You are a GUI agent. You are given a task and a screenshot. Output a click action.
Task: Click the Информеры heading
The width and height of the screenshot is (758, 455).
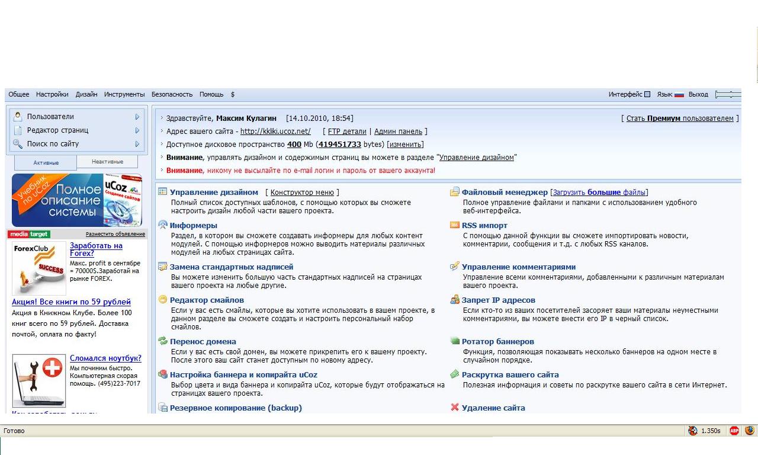tap(194, 226)
